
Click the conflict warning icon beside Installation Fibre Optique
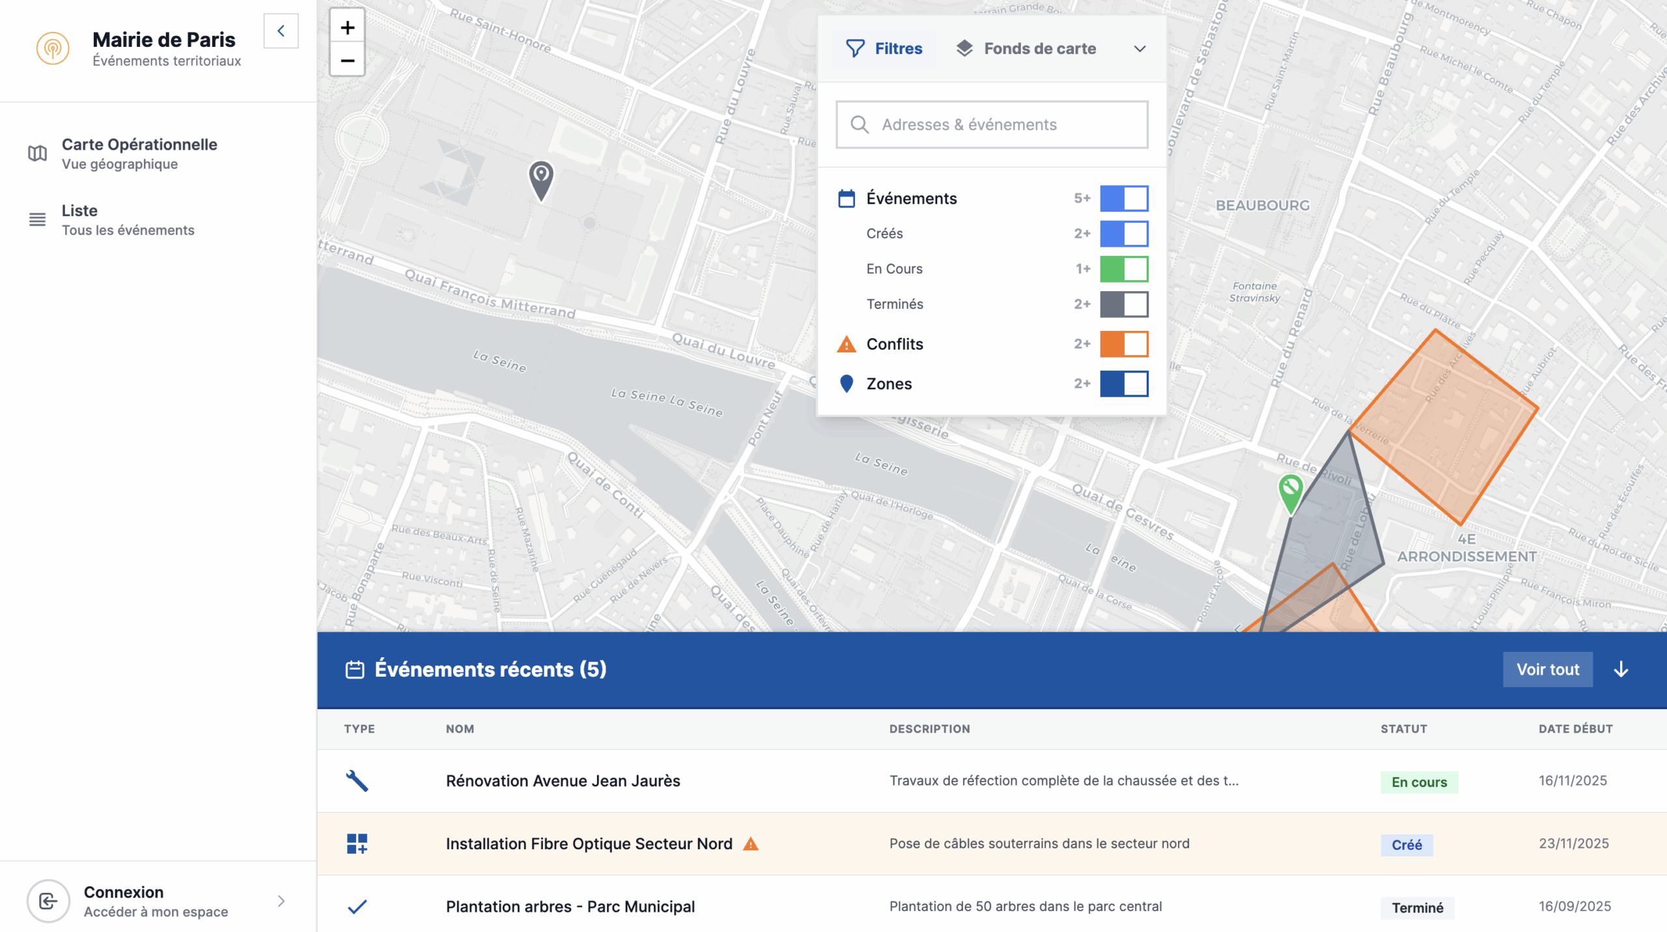(751, 844)
